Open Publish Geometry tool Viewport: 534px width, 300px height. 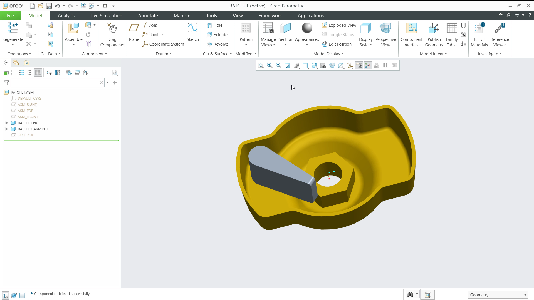point(434,35)
